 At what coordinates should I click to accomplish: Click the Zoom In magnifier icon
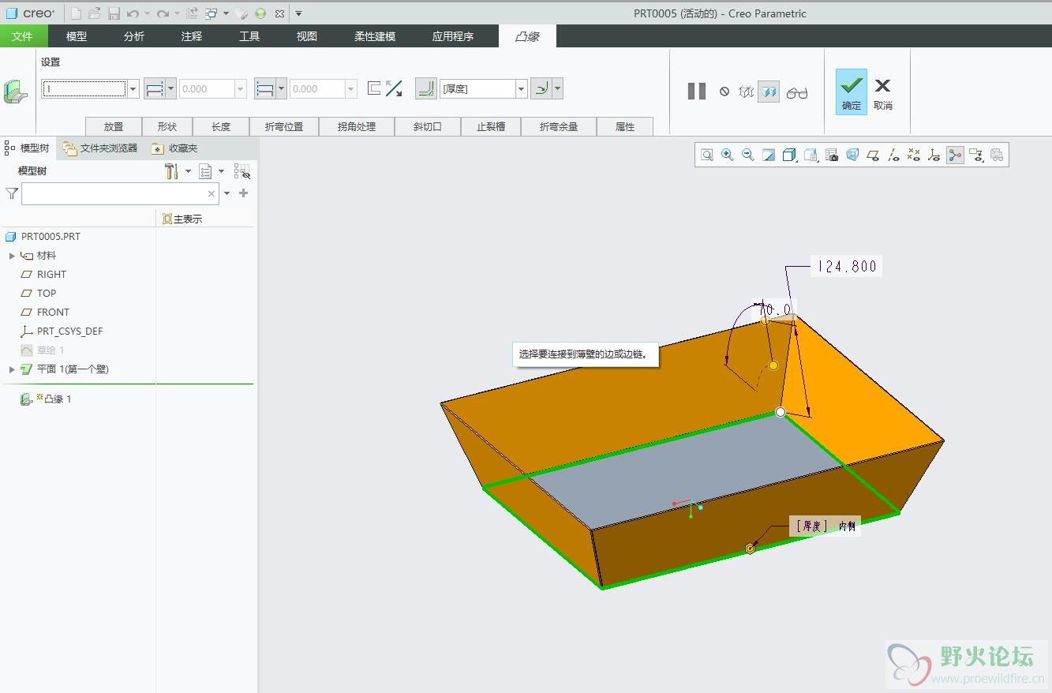click(x=728, y=155)
